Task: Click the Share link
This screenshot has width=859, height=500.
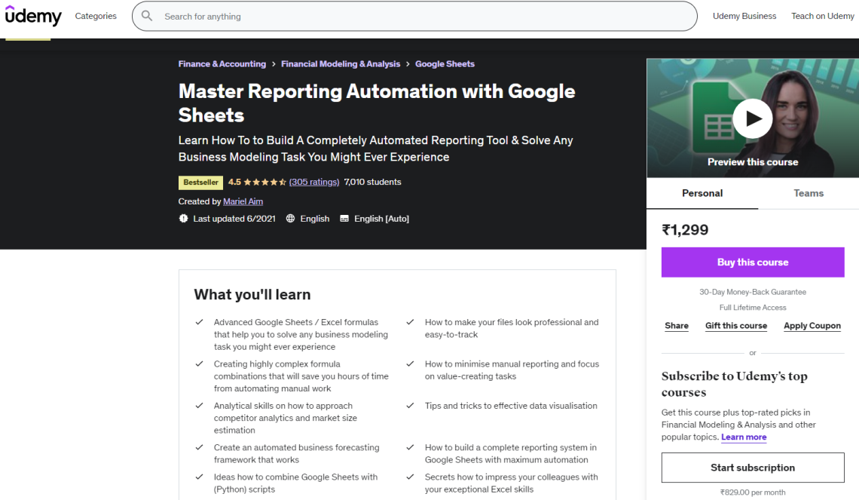Action: pos(677,326)
